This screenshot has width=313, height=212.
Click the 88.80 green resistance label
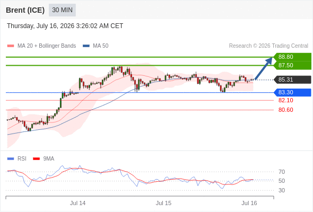pos(292,57)
